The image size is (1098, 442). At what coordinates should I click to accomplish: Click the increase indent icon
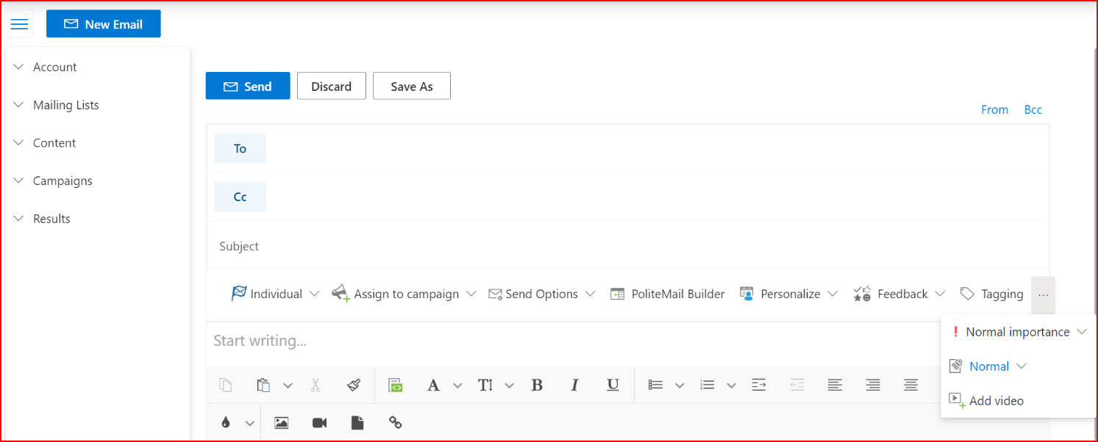point(759,385)
